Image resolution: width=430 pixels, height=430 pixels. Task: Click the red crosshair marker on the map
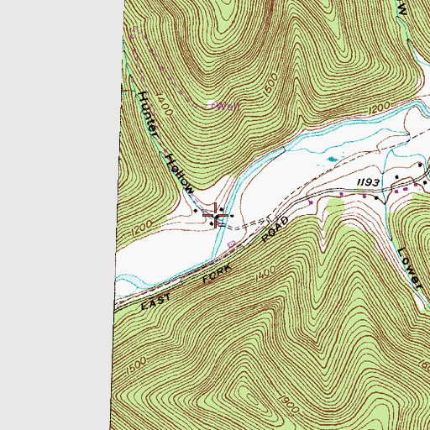[215, 215]
